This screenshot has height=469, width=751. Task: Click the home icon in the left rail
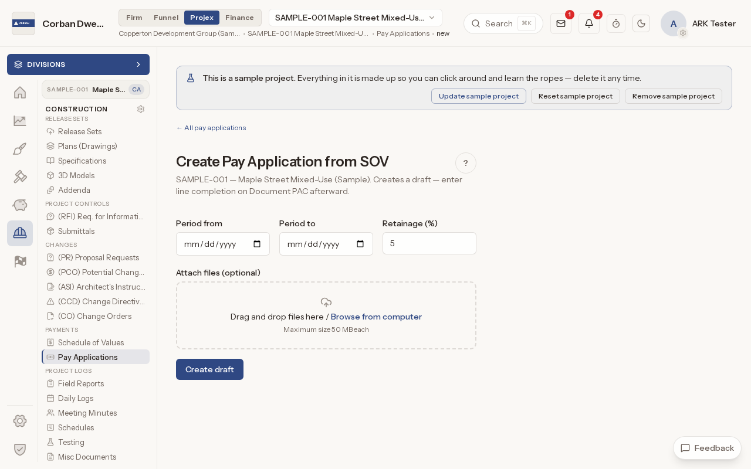20,93
